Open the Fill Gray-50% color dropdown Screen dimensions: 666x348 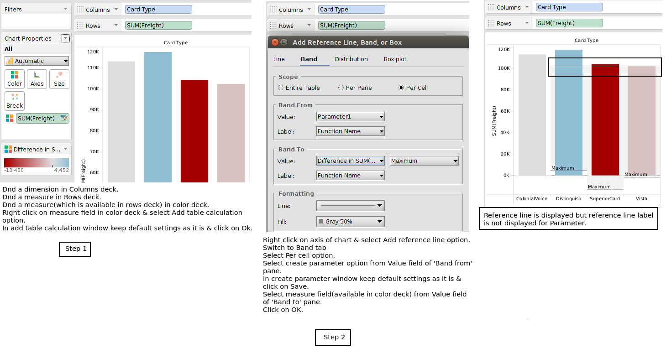351,222
